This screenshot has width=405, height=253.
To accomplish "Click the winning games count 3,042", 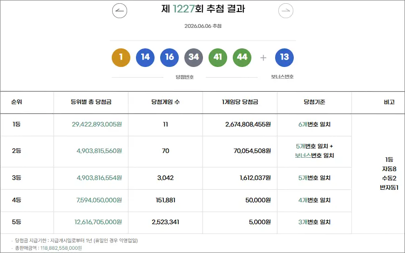I will 166,178.
